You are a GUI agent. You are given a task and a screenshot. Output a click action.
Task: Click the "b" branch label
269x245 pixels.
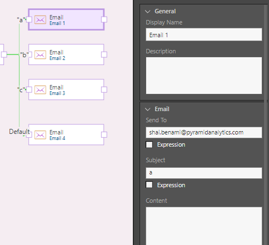click(x=24, y=55)
